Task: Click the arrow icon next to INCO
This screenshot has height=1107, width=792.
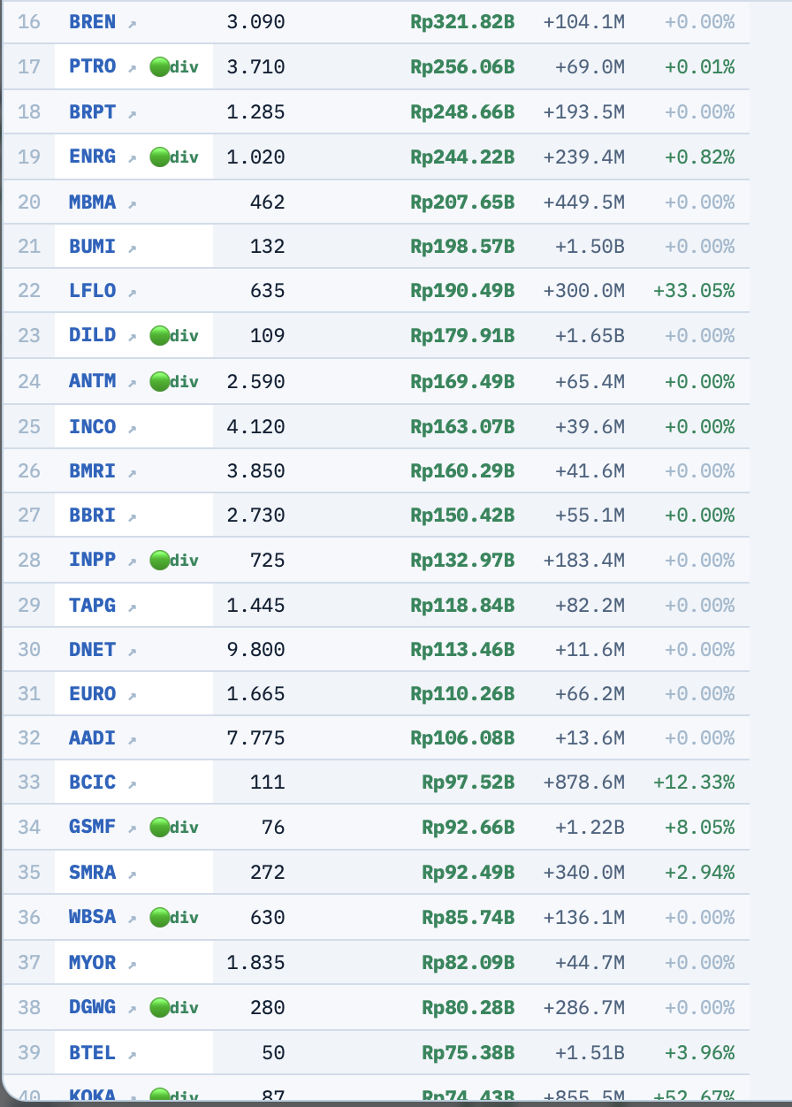Action: (x=132, y=429)
